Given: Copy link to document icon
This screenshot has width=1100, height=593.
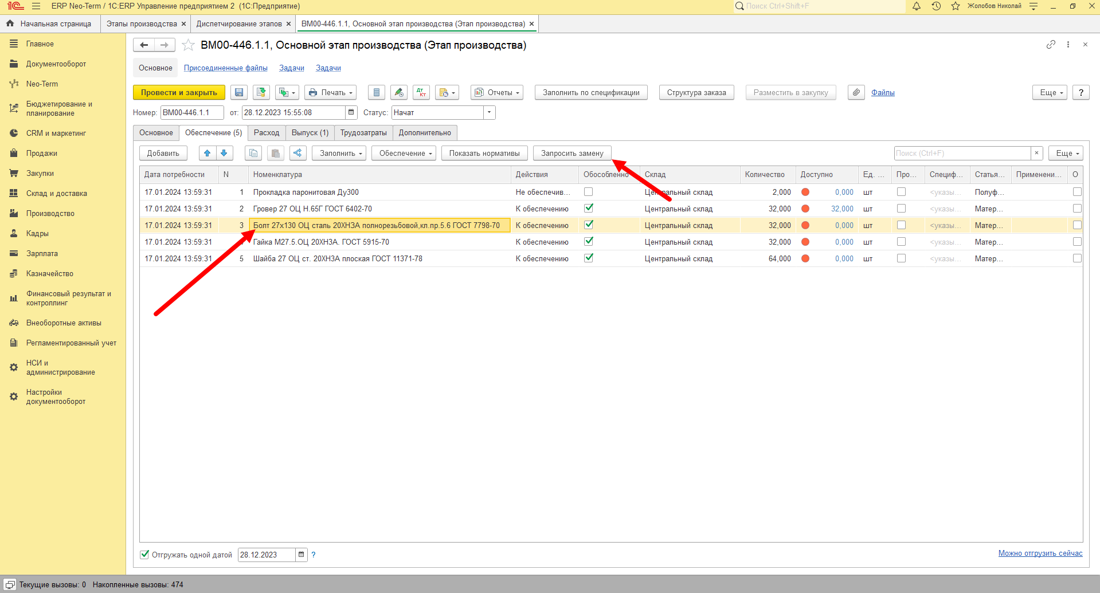Looking at the screenshot, I should (x=1051, y=45).
